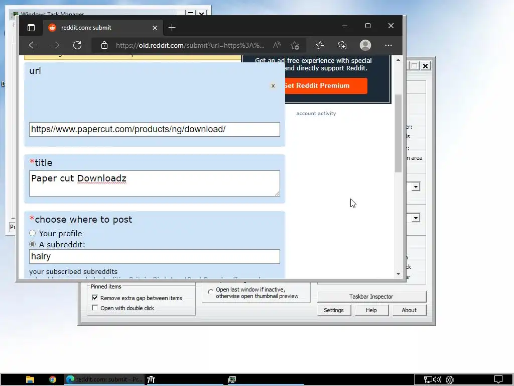
Task: Dismiss the url suggestion box with x
Action: click(273, 86)
